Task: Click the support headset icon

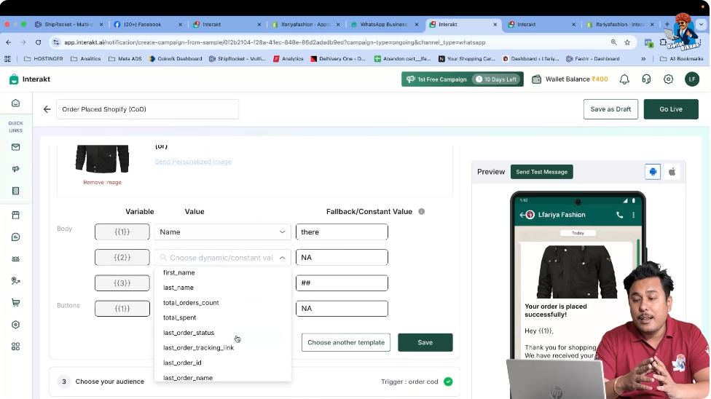Action: 646,79
